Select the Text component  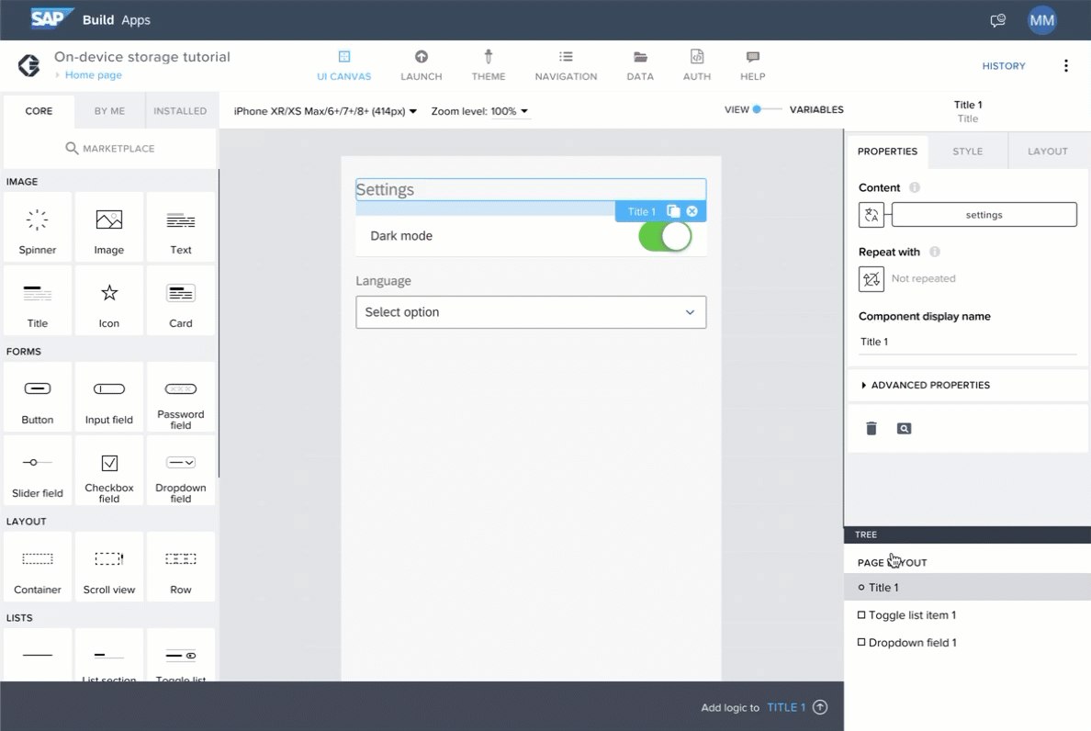click(181, 228)
